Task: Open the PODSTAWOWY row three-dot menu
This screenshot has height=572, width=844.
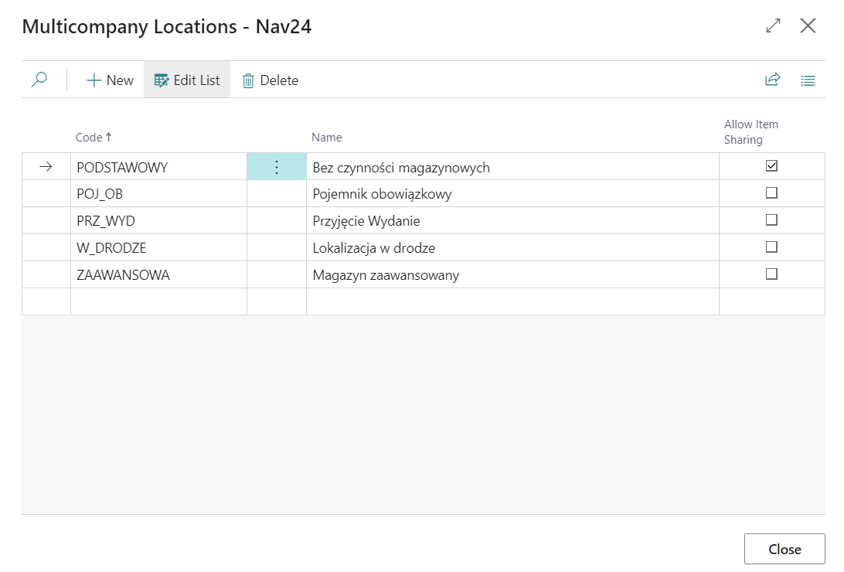Action: click(277, 167)
